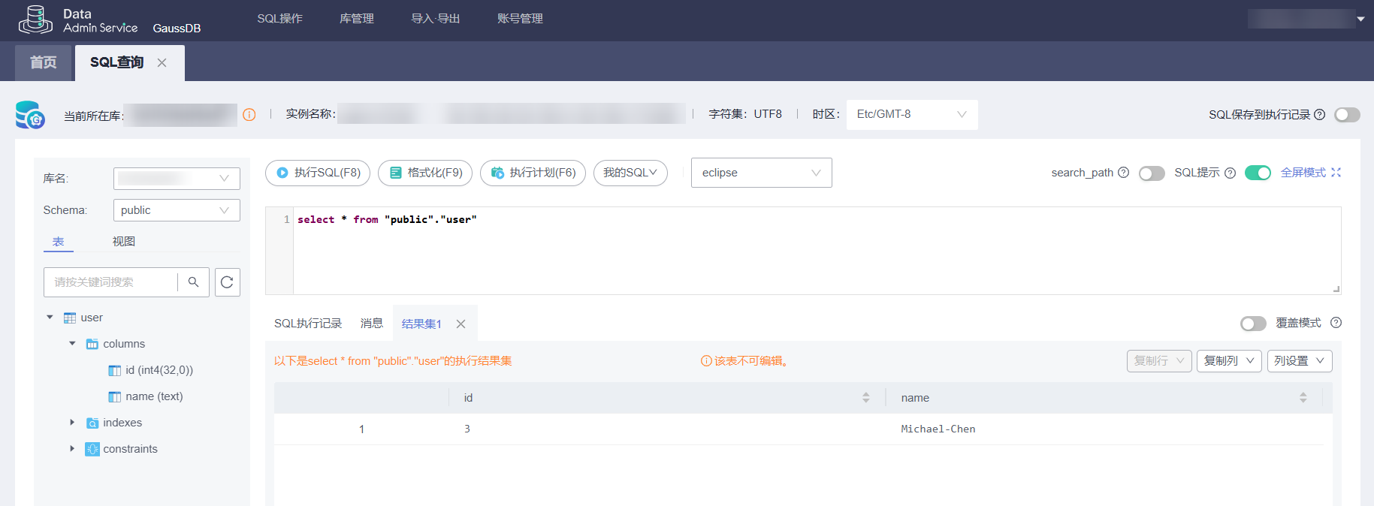Select the 表 tab in sidebar
This screenshot has width=1374, height=506.
[x=59, y=242]
